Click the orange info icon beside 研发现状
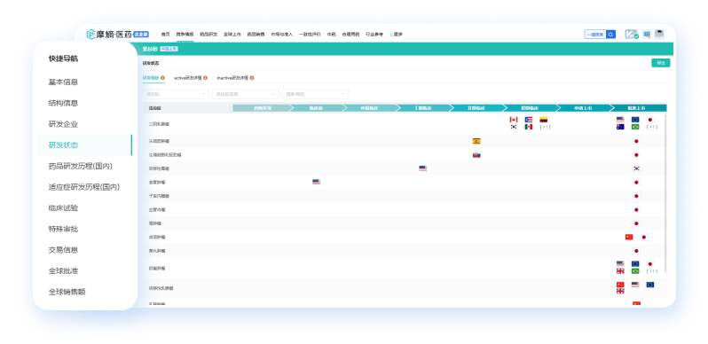 (x=162, y=78)
